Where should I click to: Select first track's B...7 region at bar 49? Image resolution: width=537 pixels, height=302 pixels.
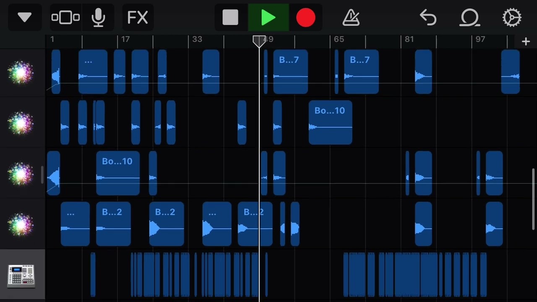pyautogui.click(x=290, y=72)
